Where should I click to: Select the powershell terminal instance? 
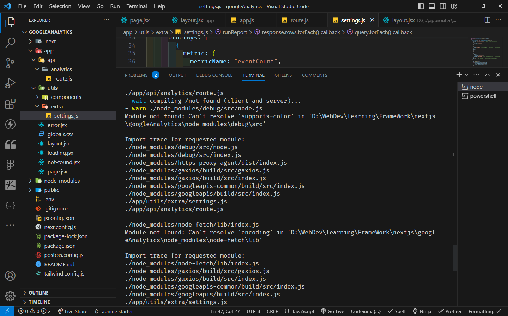click(x=483, y=96)
